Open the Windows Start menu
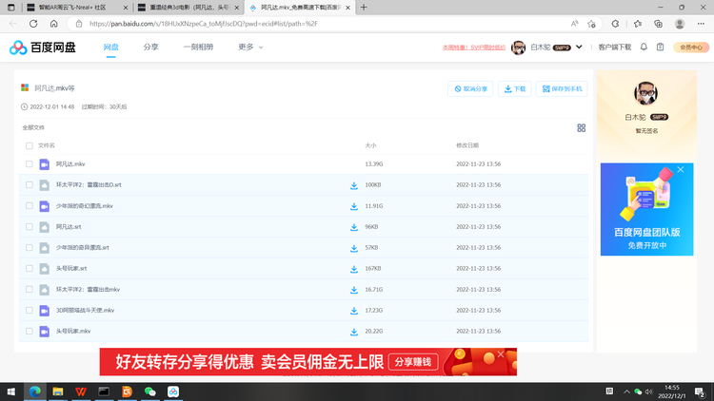The image size is (714, 401). point(10,391)
